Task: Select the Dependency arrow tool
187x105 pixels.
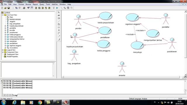Action: click(59, 36)
